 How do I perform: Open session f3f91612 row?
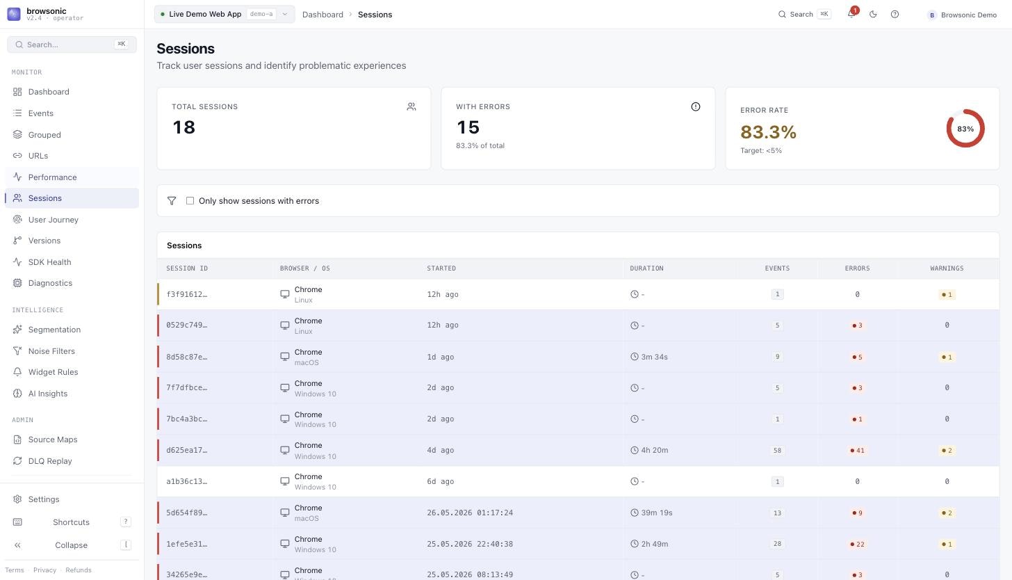(578, 294)
